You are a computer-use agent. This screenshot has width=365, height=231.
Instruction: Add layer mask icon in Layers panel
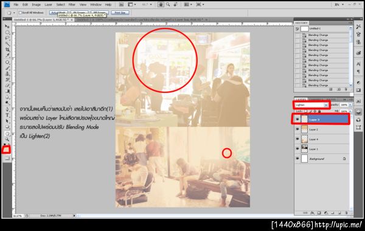click(319, 213)
